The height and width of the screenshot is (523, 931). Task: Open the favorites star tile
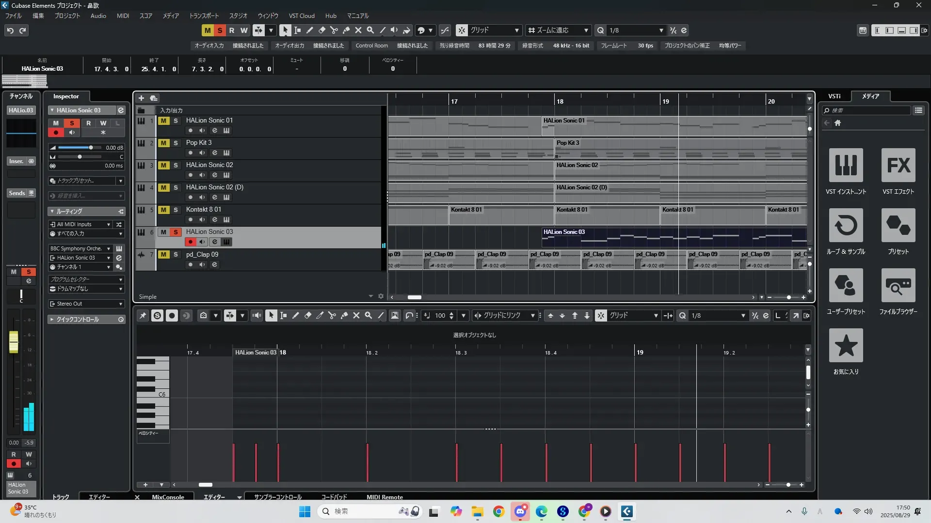pos(846,346)
